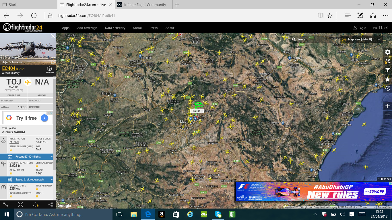Click the Hide ads button
392x220 pixels.
click(385, 179)
